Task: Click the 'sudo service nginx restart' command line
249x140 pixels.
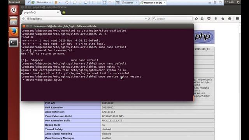Action: pos(81,77)
